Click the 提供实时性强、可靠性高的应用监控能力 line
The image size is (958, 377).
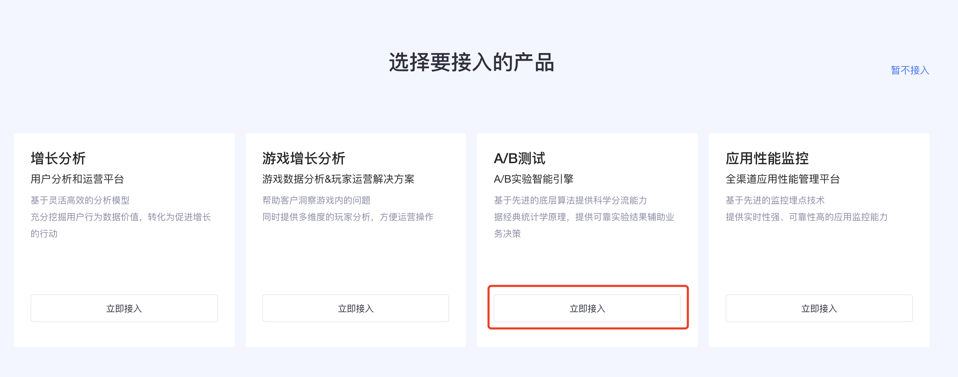[806, 217]
